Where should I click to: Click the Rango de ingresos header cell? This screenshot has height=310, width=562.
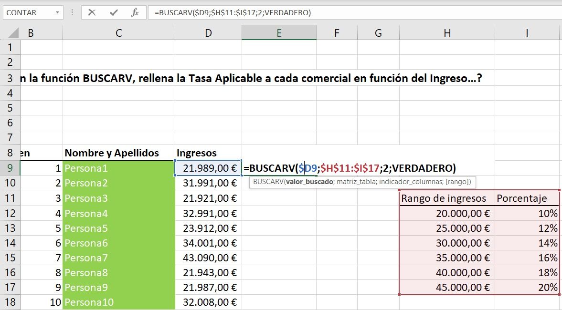pyautogui.click(x=447, y=198)
